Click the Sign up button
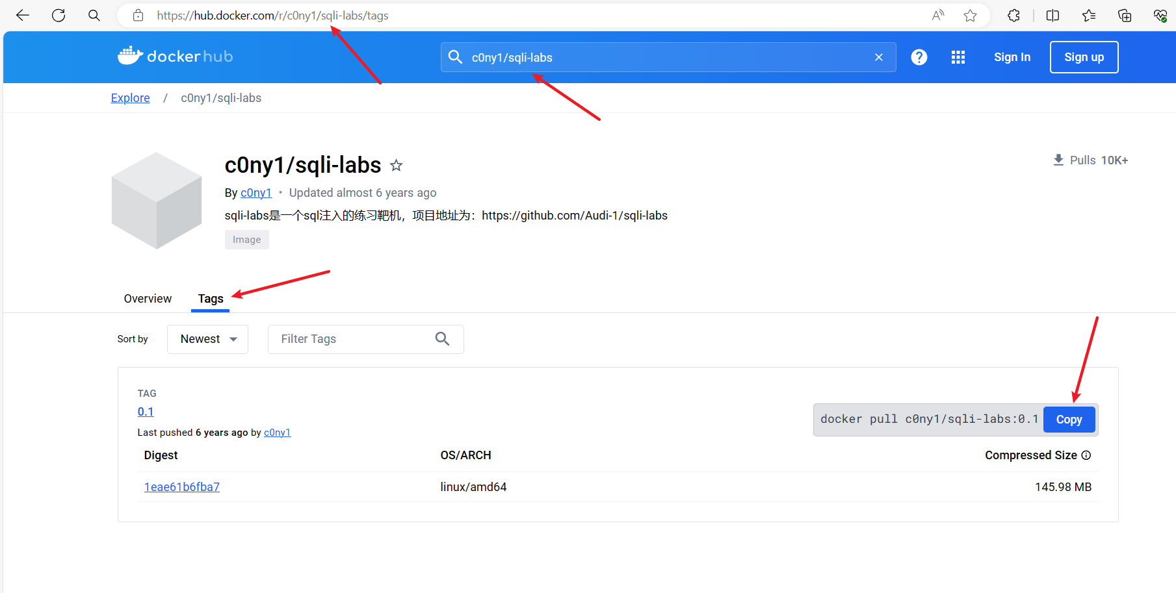Screen dimensions: 1176x593 1084,57
